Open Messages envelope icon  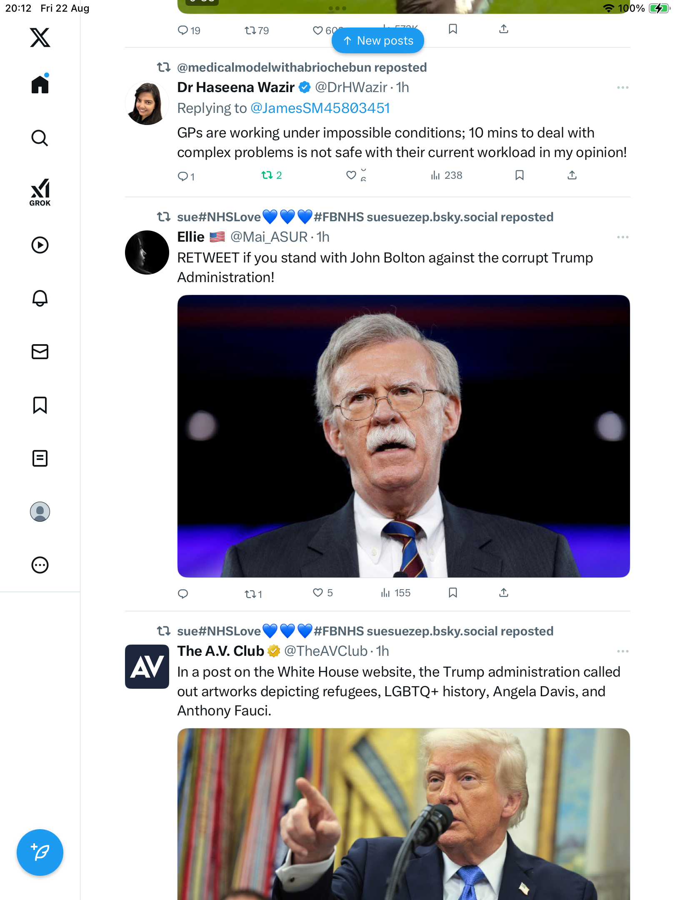coord(40,352)
